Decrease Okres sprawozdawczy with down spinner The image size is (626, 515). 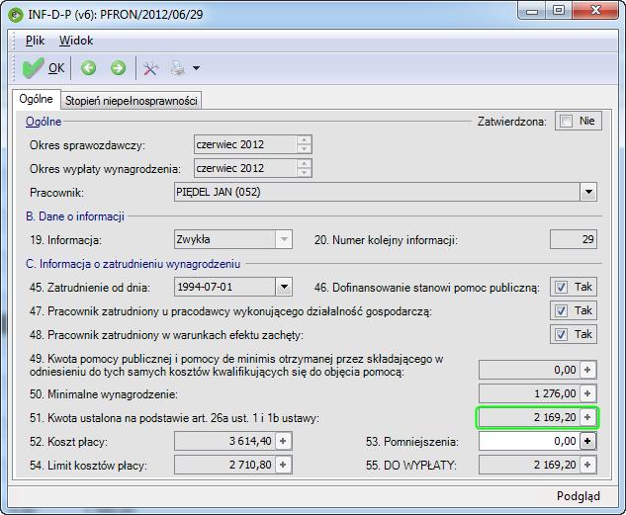click(305, 149)
